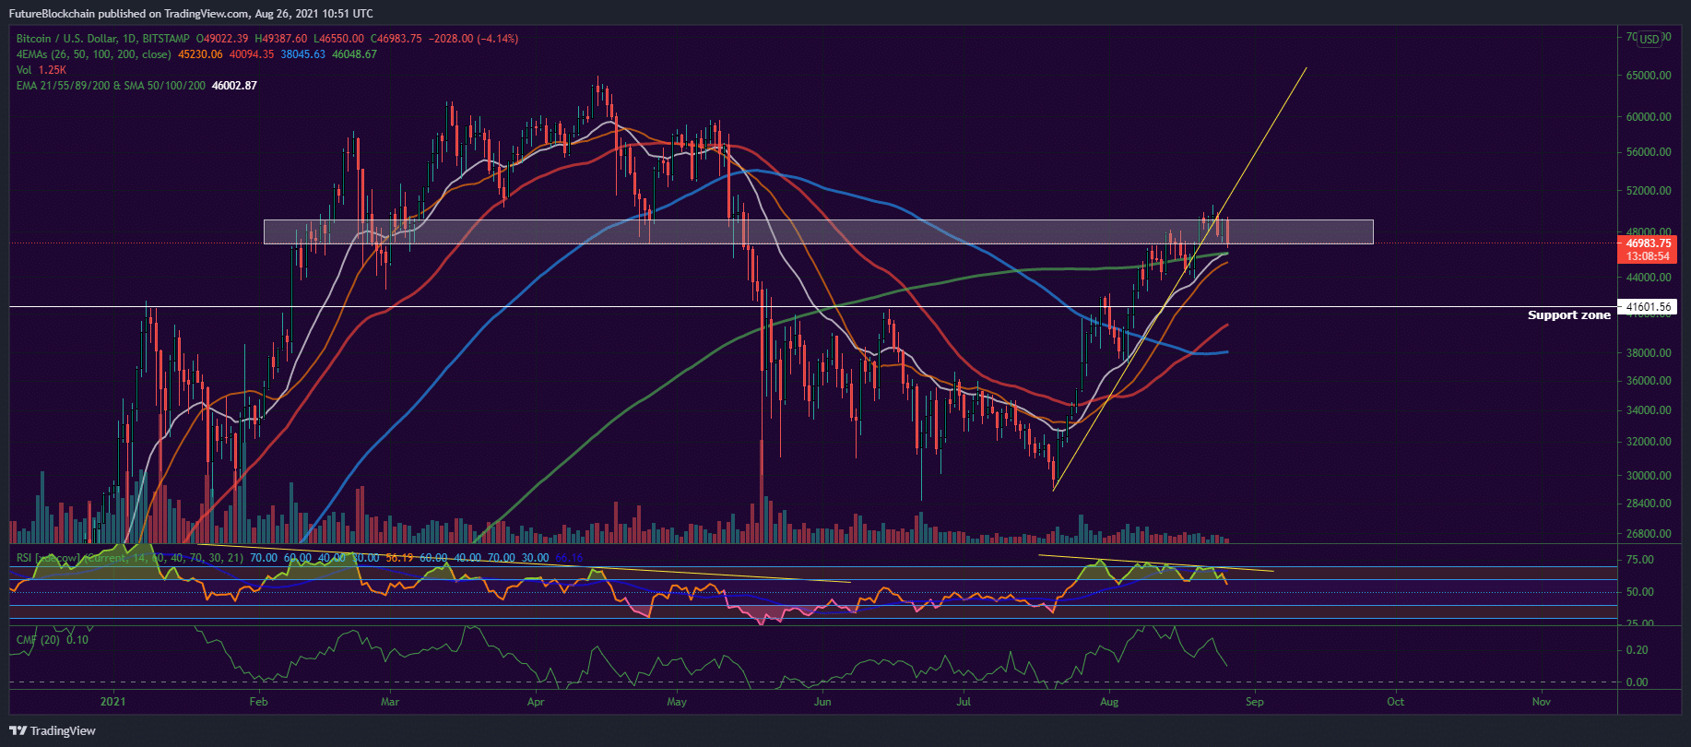This screenshot has height=747, width=1691.
Task: Click the Sep label on time axis
Action: click(1254, 702)
